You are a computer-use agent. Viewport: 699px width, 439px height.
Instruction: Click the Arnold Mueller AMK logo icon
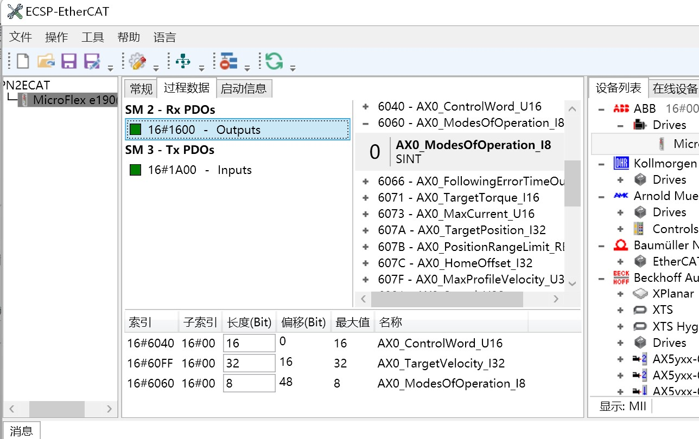[621, 196]
